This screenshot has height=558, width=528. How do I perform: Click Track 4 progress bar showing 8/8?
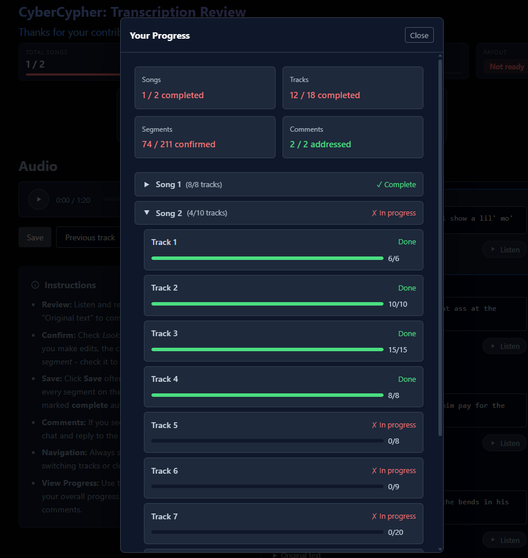(x=267, y=395)
